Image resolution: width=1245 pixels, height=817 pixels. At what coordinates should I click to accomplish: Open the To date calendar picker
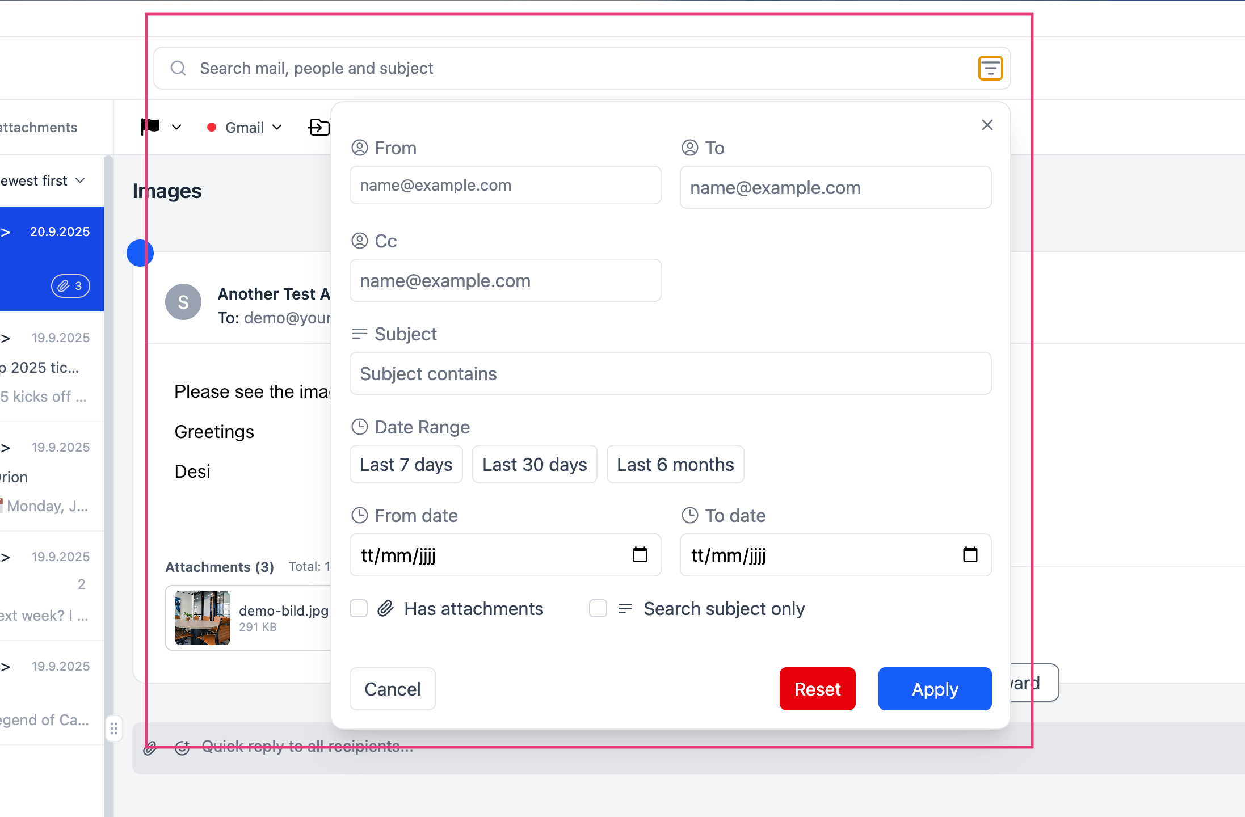970,554
